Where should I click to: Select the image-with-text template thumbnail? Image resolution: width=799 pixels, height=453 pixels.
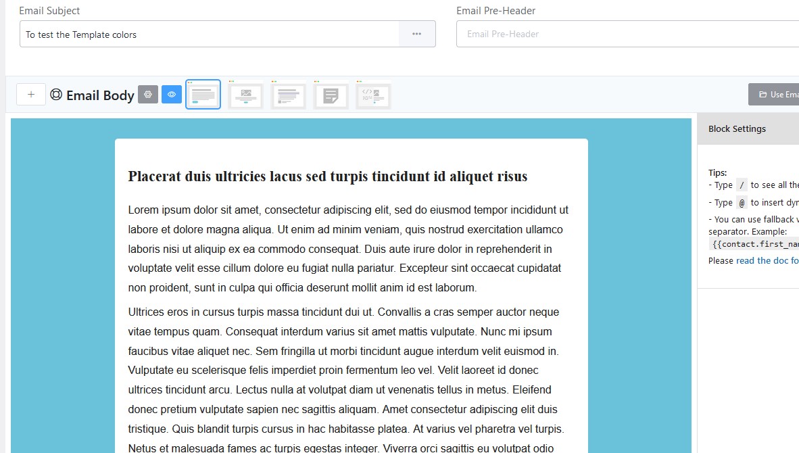[x=246, y=95]
